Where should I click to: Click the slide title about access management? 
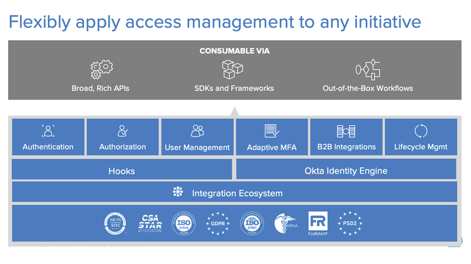(x=214, y=22)
